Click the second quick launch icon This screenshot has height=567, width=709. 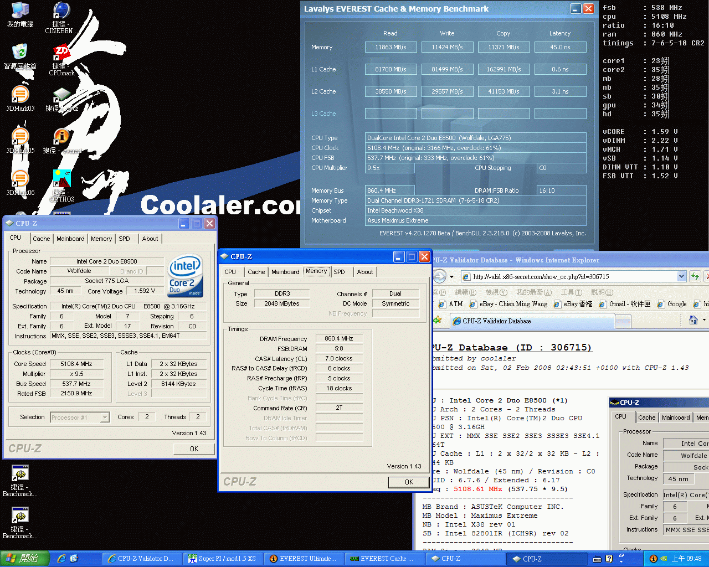[x=74, y=559]
